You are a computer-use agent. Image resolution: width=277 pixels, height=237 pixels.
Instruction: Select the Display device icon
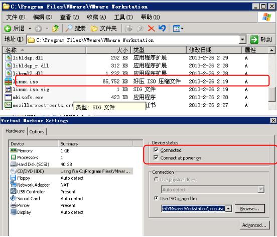coord(14,212)
